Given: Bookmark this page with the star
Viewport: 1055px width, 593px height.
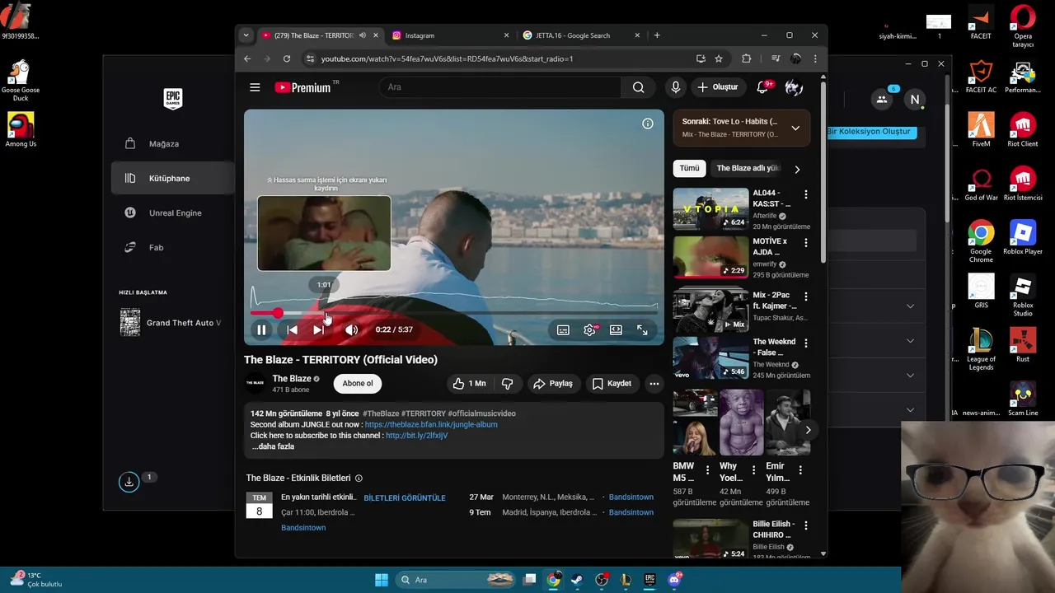Looking at the screenshot, I should (x=719, y=58).
